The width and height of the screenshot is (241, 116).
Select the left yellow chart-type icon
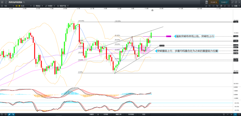click(16, 6)
